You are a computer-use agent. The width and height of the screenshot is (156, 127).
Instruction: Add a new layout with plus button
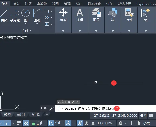(47, 114)
